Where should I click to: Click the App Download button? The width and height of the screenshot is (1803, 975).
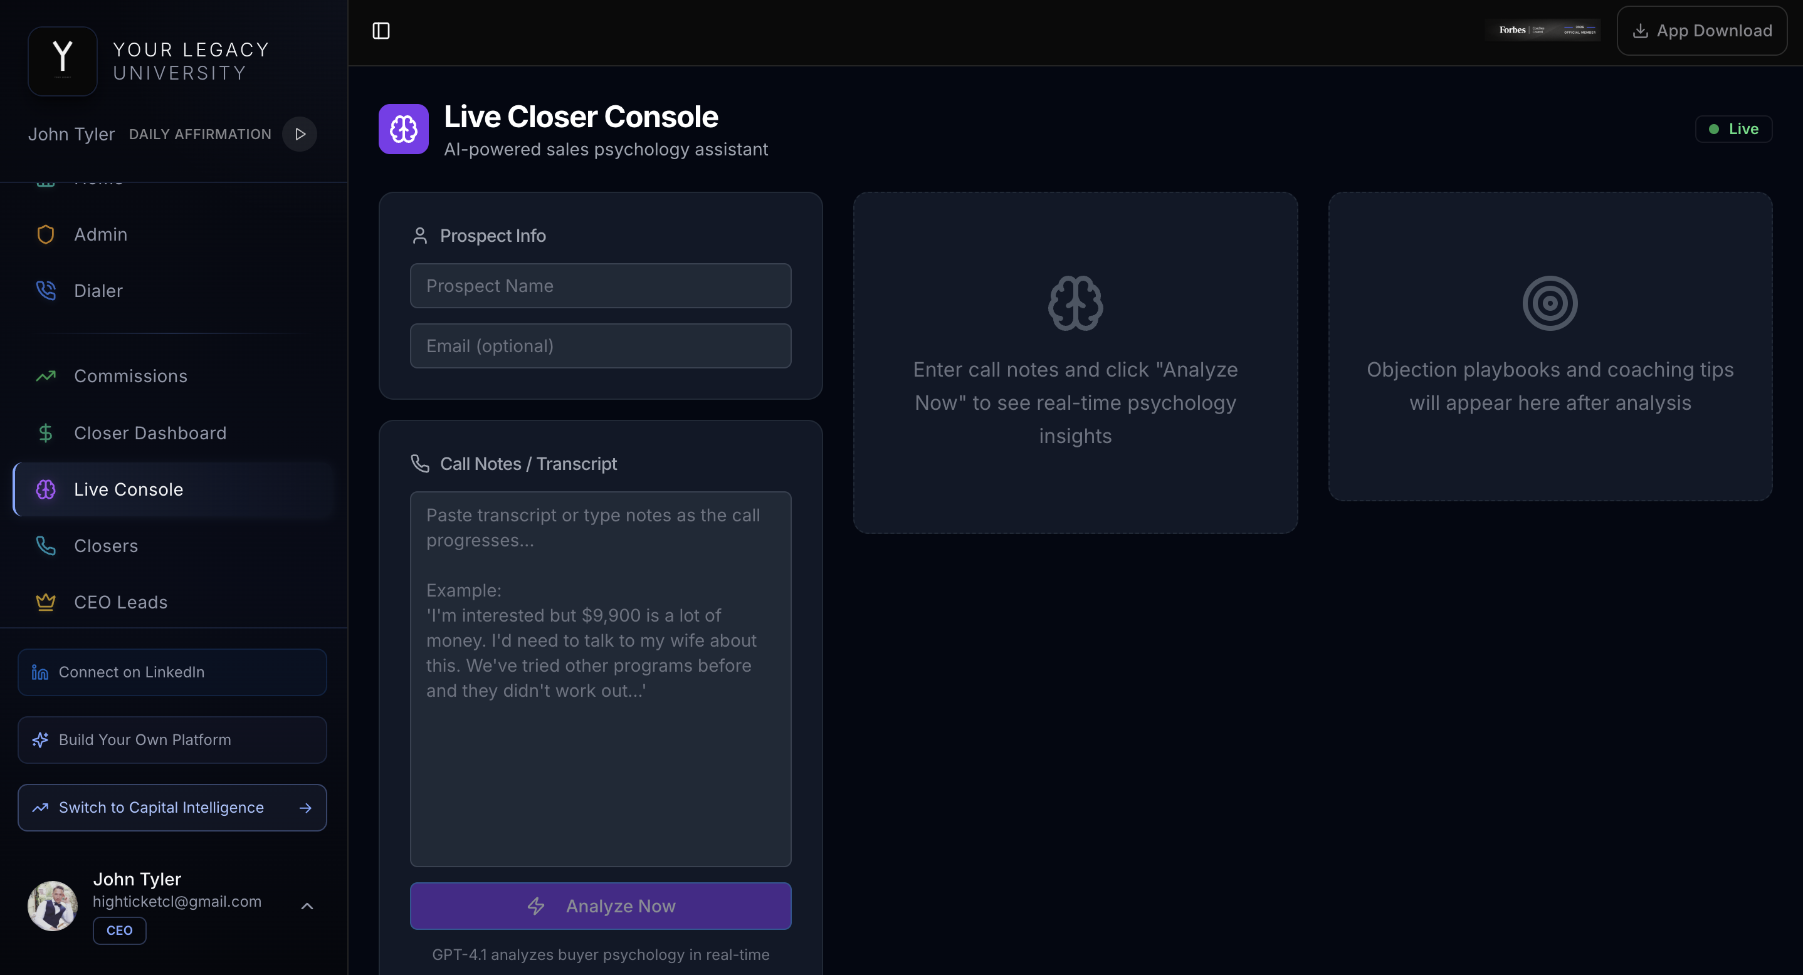1701,31
